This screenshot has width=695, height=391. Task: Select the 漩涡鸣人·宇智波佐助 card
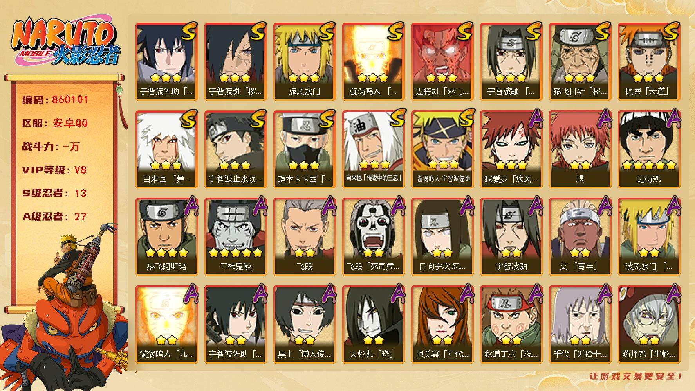pyautogui.click(x=442, y=149)
